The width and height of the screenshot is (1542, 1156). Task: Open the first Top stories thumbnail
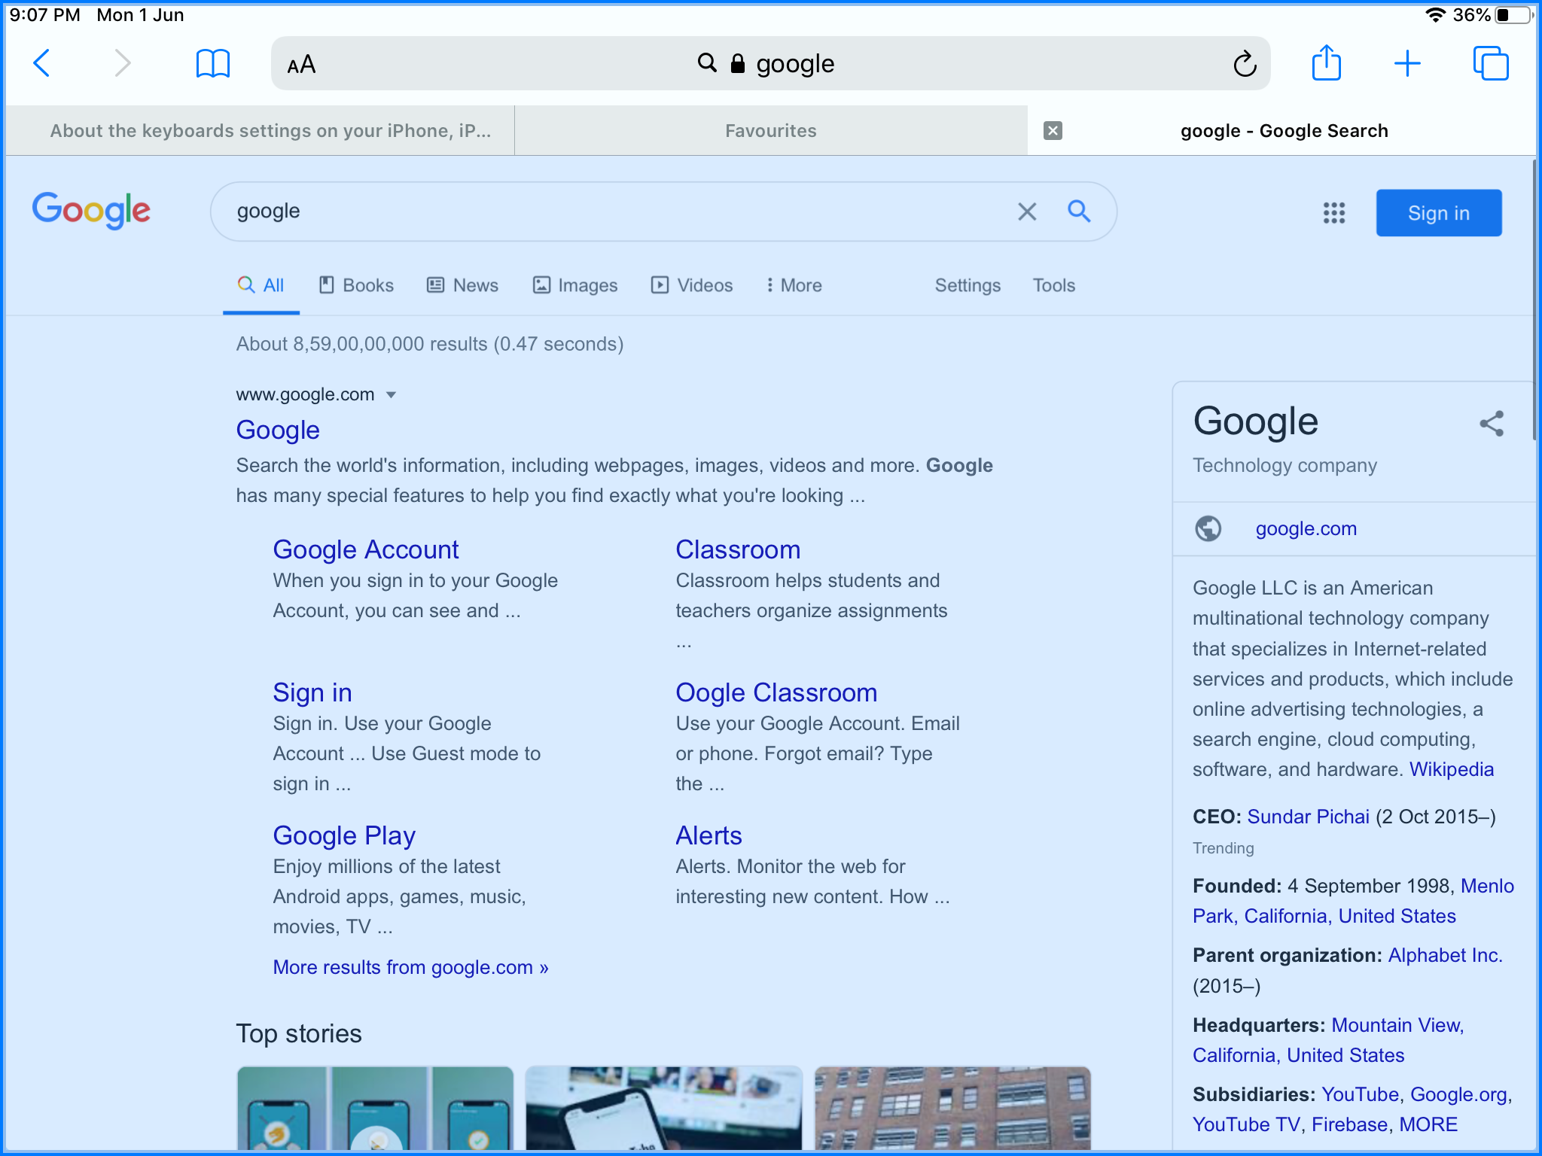pyautogui.click(x=375, y=1107)
